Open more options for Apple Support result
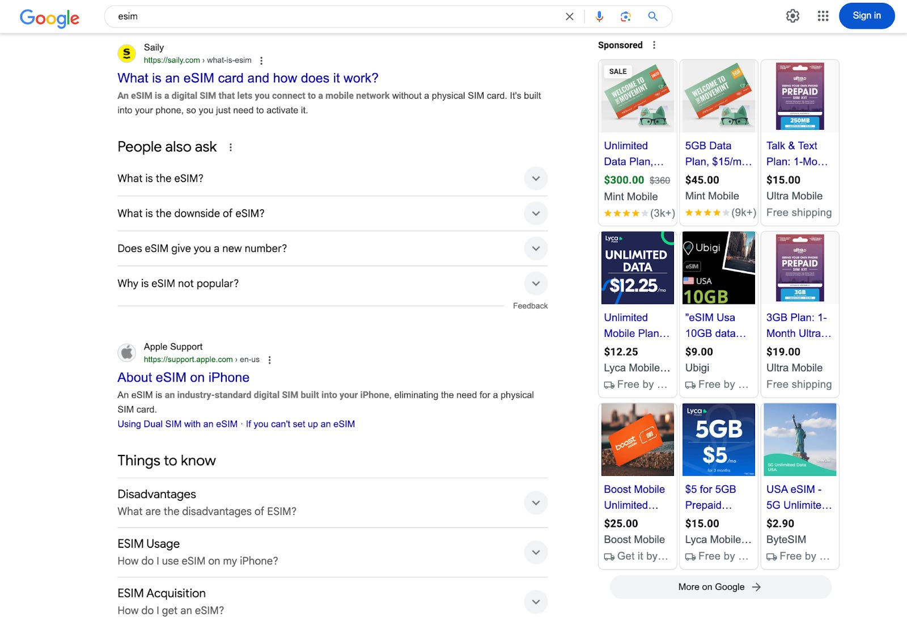 pyautogui.click(x=270, y=360)
